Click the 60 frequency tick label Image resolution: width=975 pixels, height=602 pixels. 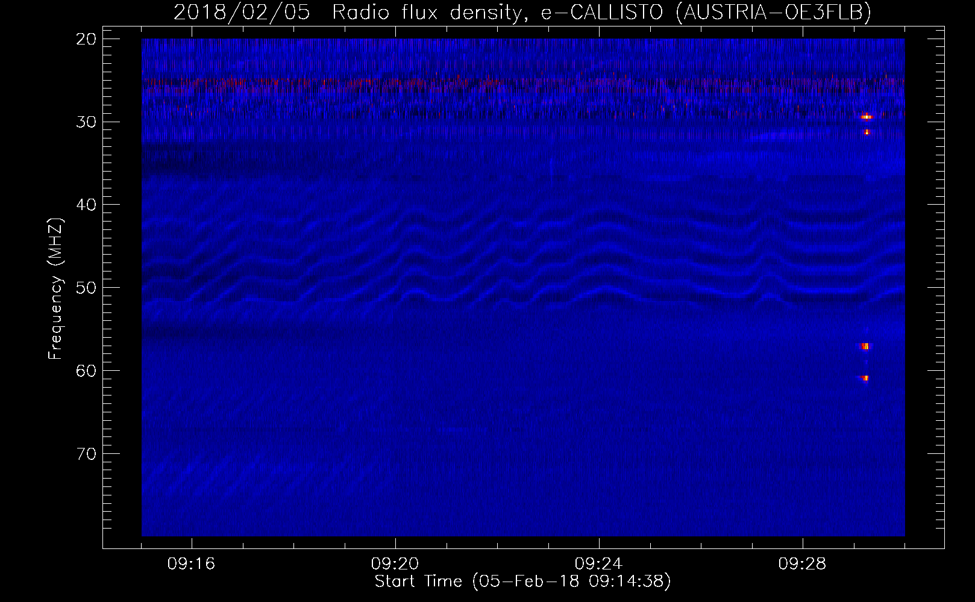pos(87,370)
